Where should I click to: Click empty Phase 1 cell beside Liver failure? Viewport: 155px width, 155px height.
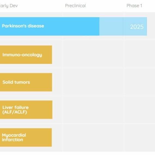(140, 110)
